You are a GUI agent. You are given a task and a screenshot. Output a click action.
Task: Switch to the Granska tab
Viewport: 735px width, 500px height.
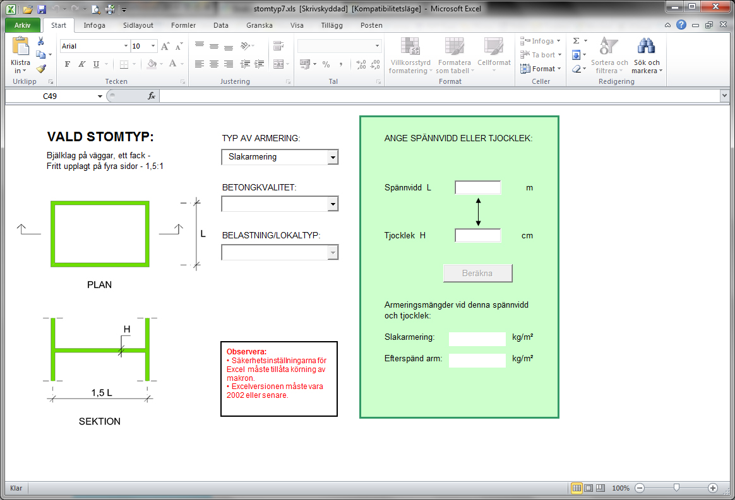tap(260, 25)
